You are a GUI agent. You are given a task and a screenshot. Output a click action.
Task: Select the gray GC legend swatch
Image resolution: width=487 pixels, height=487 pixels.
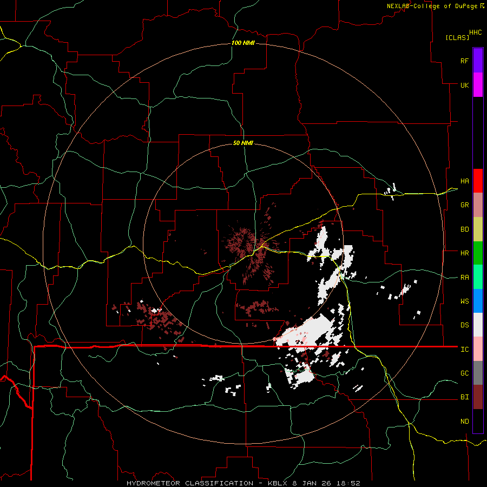coord(478,373)
